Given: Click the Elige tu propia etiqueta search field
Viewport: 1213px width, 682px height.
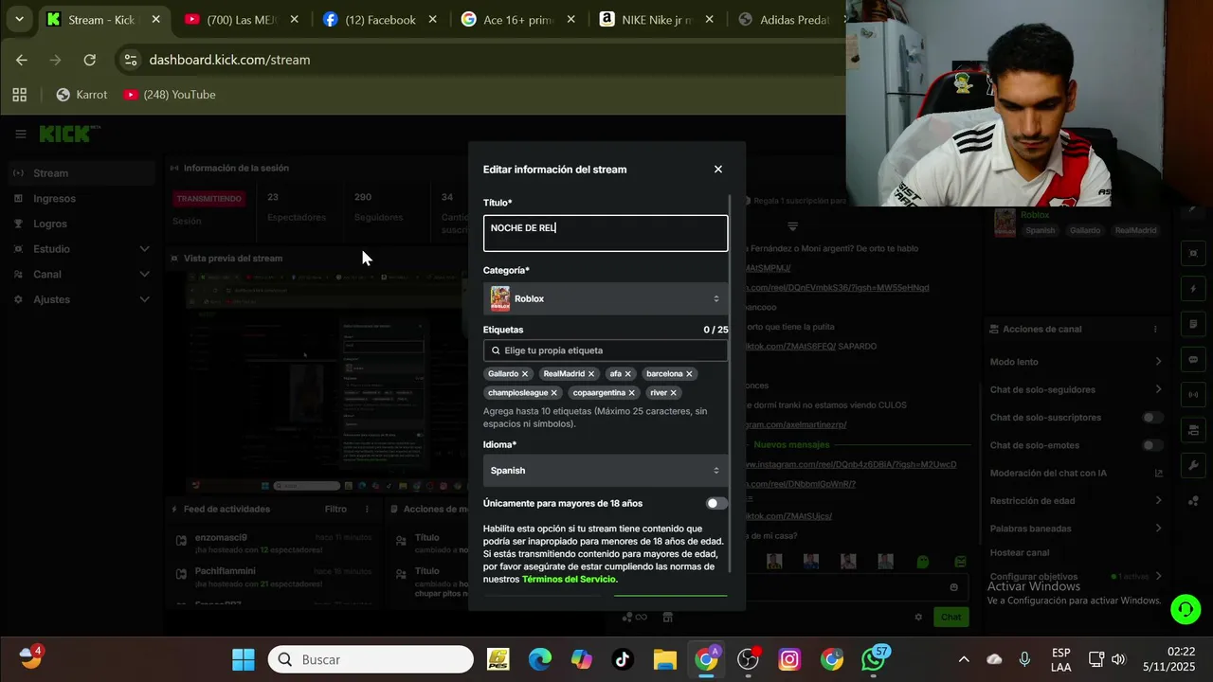Looking at the screenshot, I should [x=606, y=350].
